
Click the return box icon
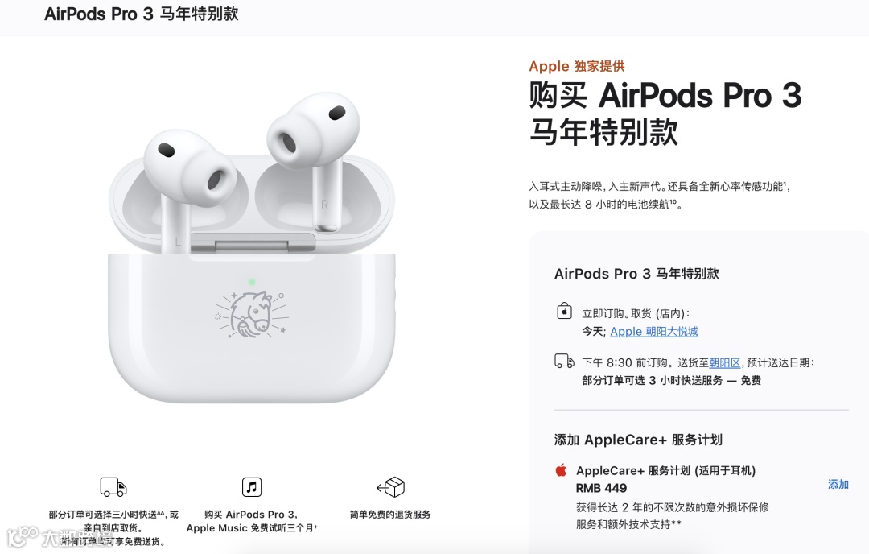tap(390, 487)
